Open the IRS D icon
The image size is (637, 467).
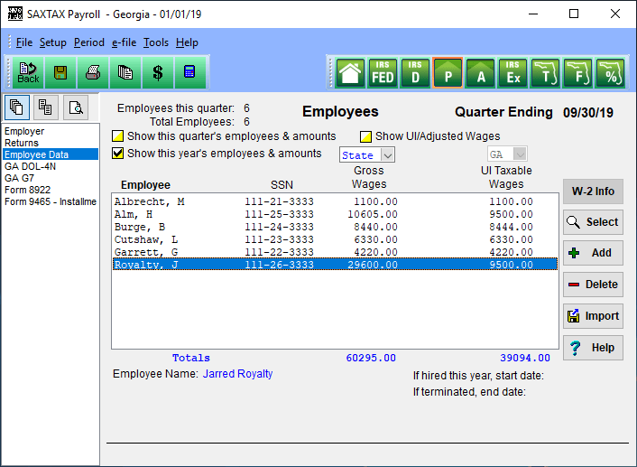415,73
